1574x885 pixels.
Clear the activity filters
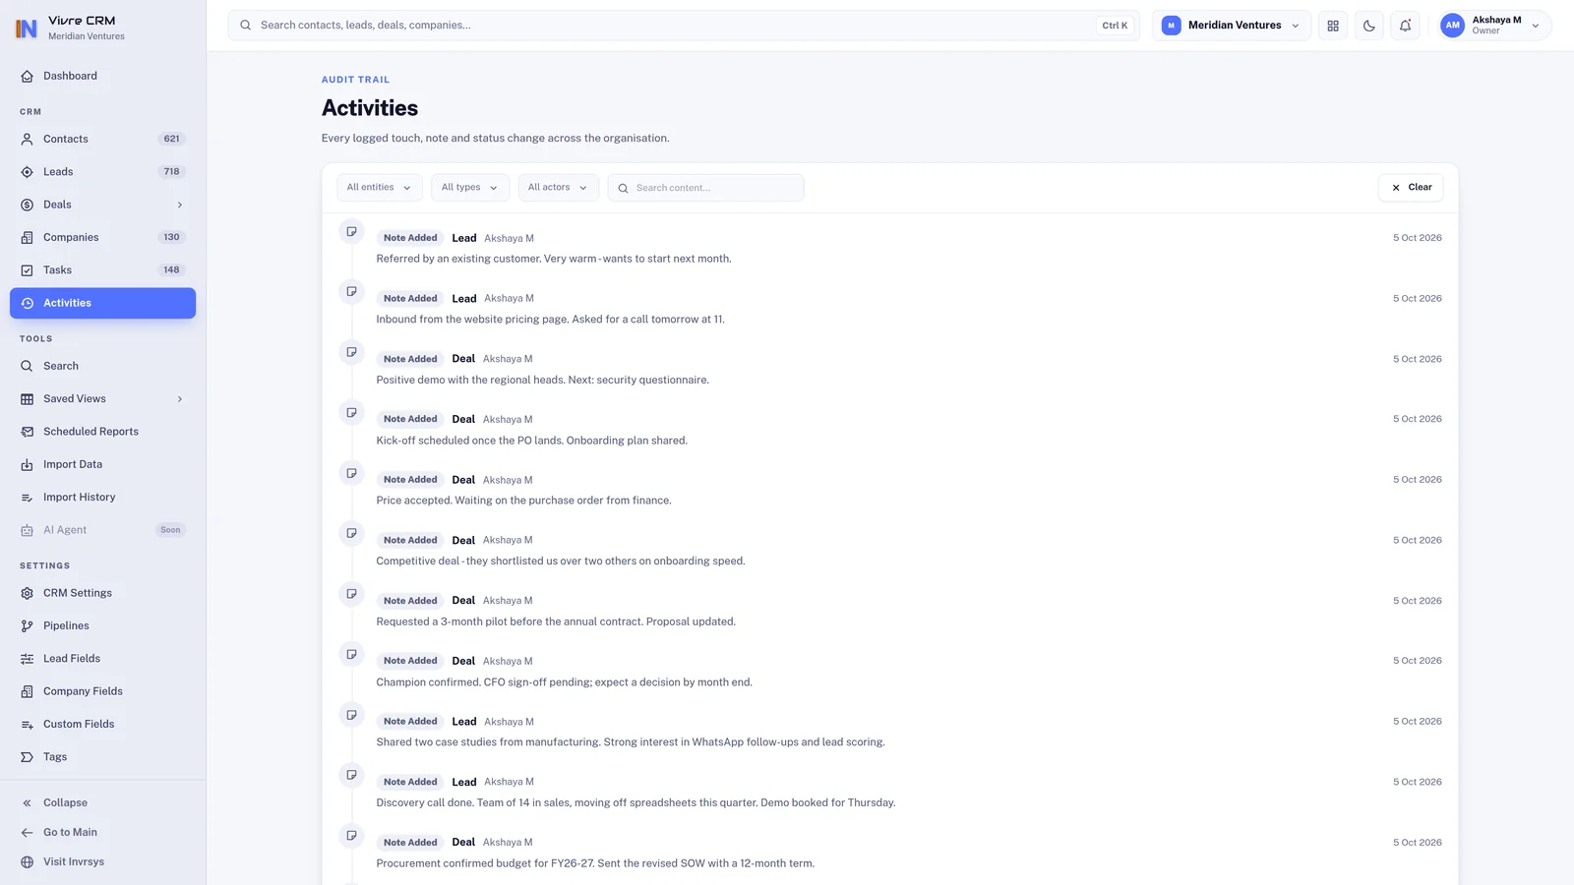[x=1411, y=188]
